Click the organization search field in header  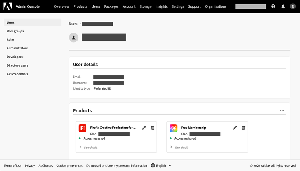click(250, 6)
